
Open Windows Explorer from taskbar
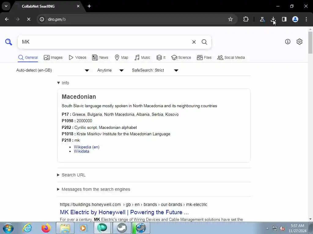click(65, 228)
